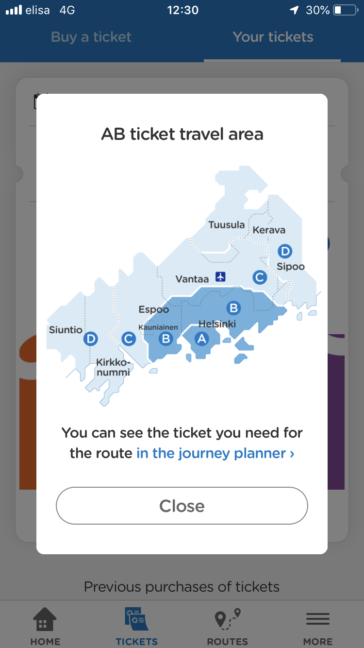This screenshot has height=648, width=364.
Task: Switch to the Buy a ticket tab
Action: tap(91, 37)
